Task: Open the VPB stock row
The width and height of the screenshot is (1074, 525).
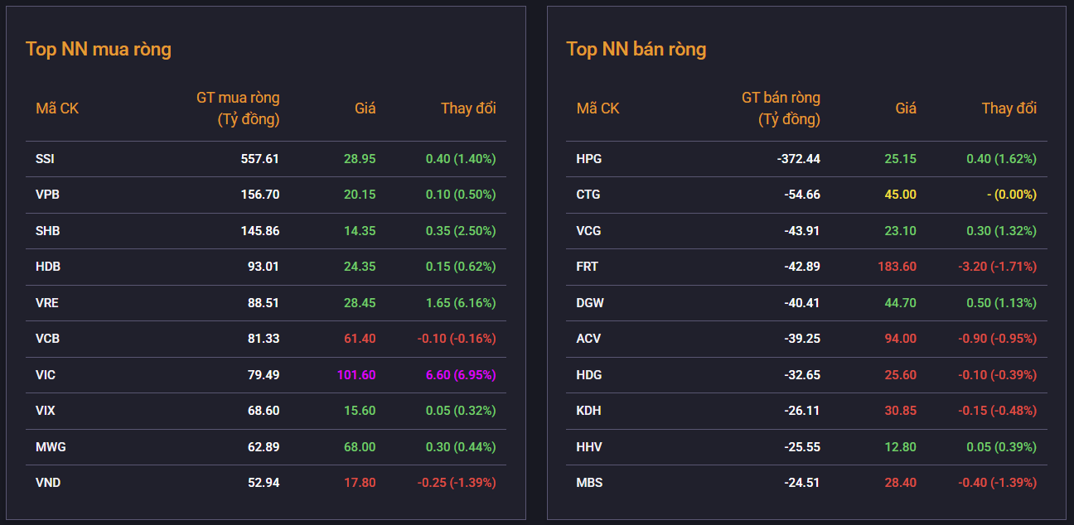Action: (46, 195)
